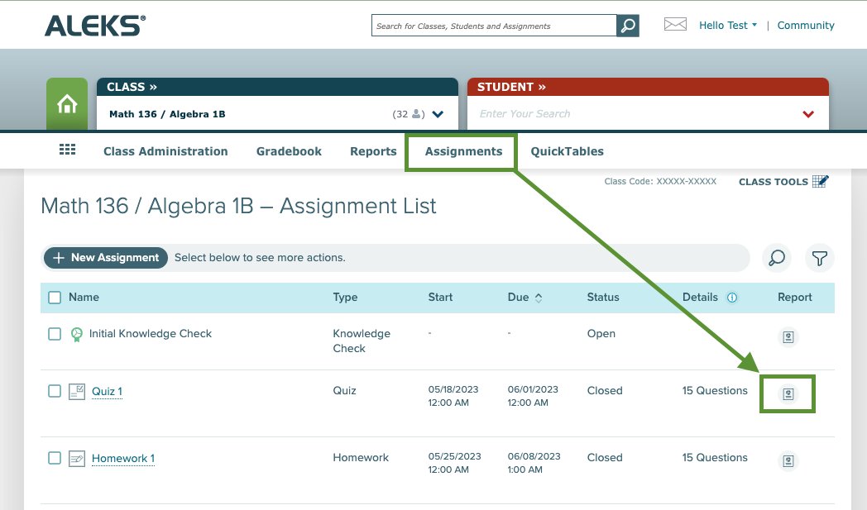Click the Quiz 1 assignment type icon
The image size is (867, 510).
point(77,391)
